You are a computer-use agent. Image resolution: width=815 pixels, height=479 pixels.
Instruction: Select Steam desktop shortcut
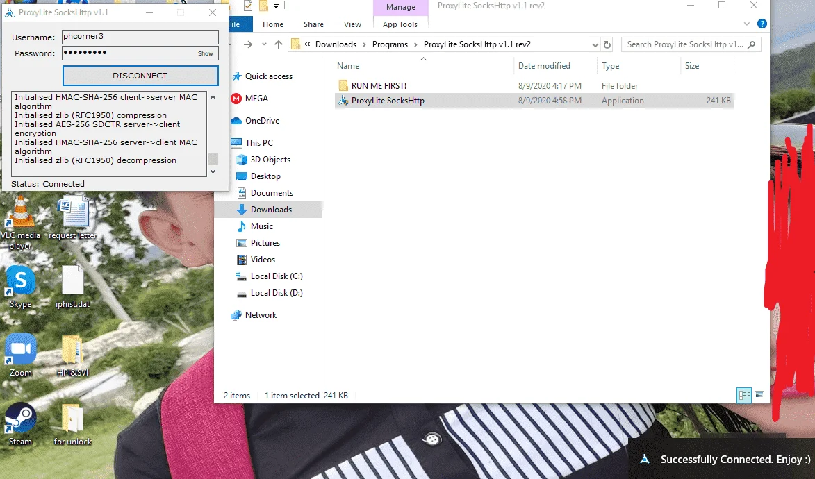20,424
